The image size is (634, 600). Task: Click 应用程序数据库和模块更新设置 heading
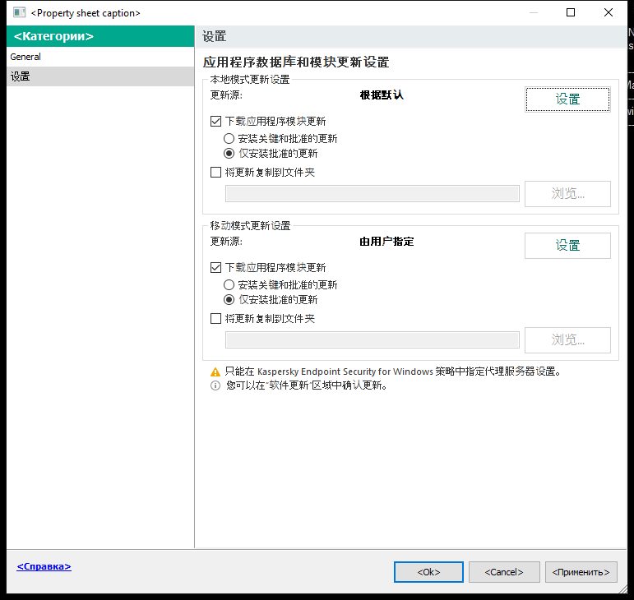coord(296,62)
